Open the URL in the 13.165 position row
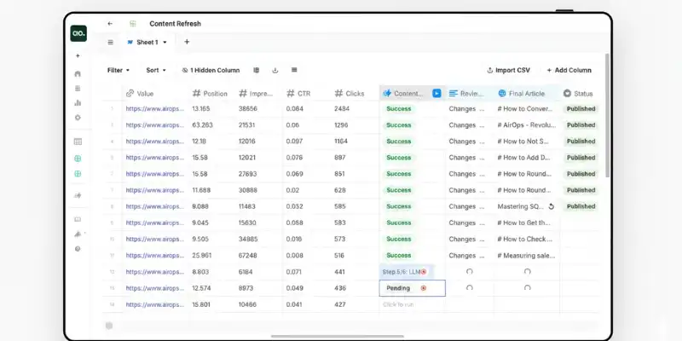682x341 pixels. click(x=155, y=109)
